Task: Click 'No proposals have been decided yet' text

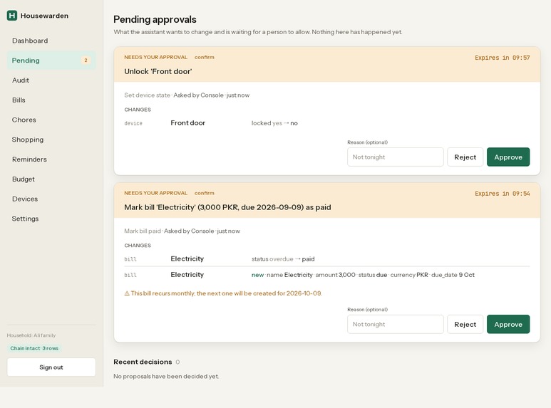Action: [166, 377]
